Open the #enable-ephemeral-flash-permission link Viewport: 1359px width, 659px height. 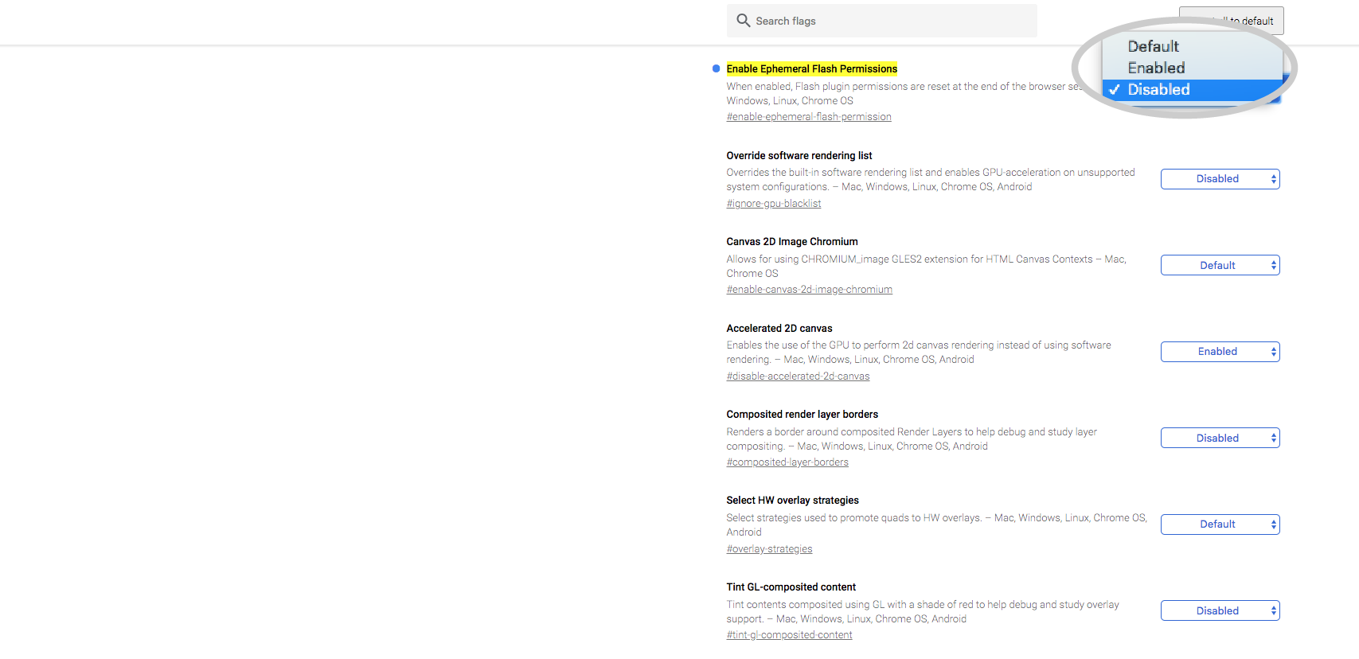808,117
